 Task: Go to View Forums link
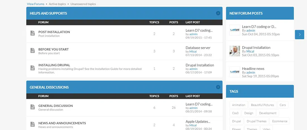[35, 4]
